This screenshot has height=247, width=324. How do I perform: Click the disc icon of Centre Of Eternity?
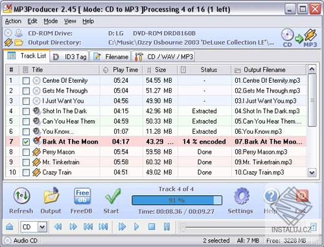(x=36, y=81)
